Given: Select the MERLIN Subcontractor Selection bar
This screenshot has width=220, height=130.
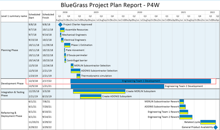Looking at the screenshot, I should coord(72,66).
